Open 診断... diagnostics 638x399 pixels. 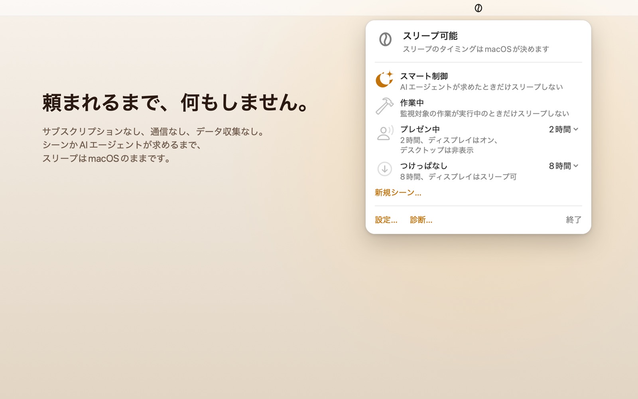(421, 220)
